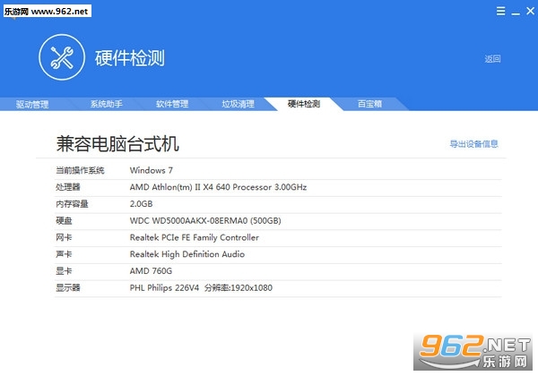
Task: Go to the 垃圾清理 tab
Action: tap(239, 104)
